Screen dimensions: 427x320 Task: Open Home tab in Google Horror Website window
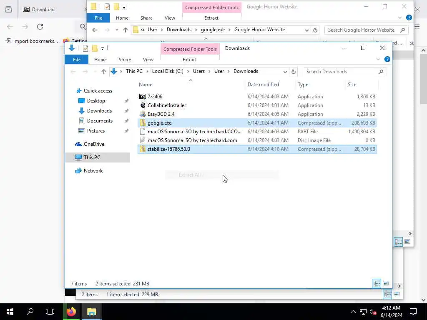(122, 18)
